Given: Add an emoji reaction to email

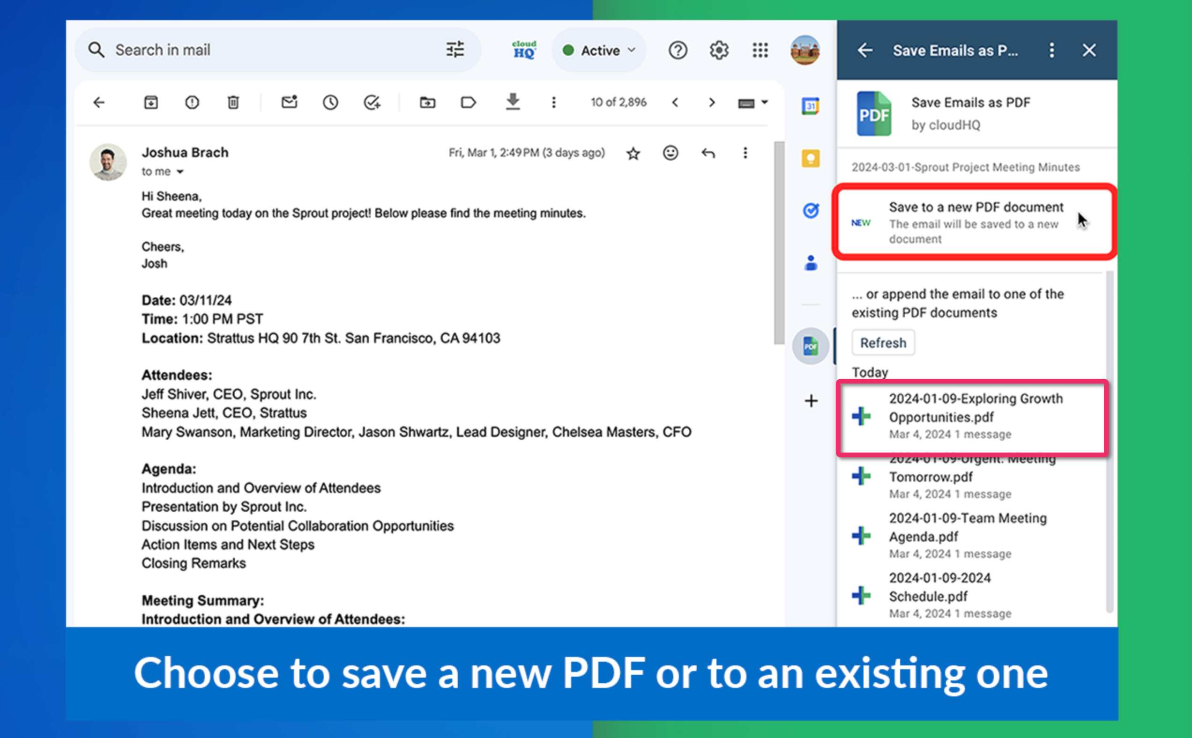Looking at the screenshot, I should pos(670,153).
